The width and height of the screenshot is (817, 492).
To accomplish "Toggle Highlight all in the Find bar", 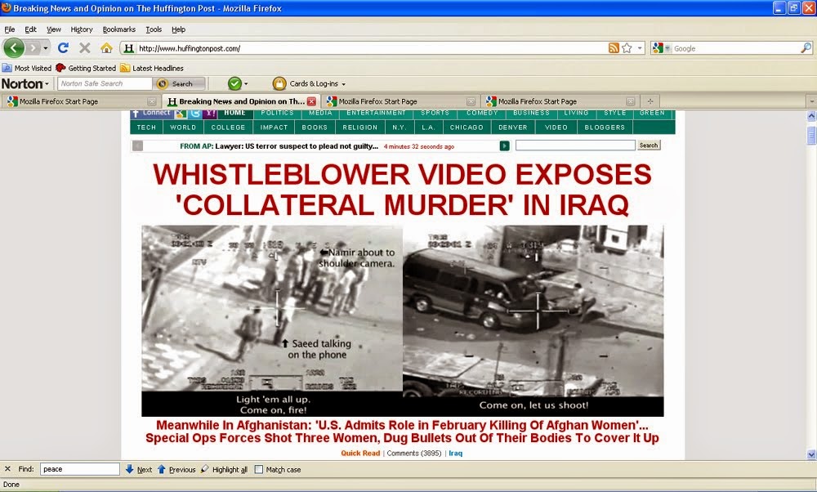I will 224,469.
